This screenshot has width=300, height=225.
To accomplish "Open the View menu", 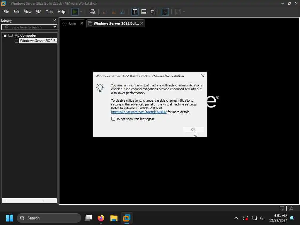I will click(28, 12).
